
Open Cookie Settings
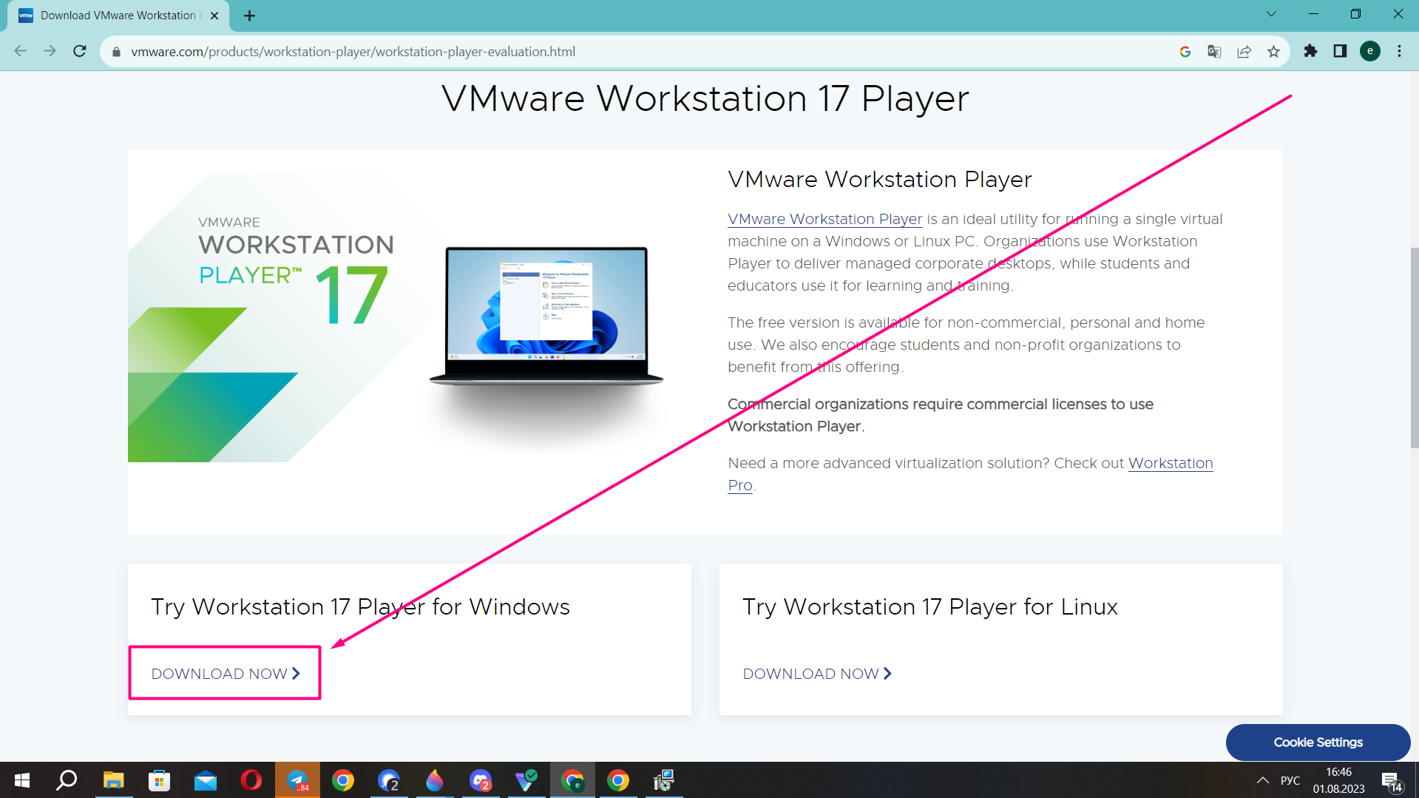click(1318, 742)
